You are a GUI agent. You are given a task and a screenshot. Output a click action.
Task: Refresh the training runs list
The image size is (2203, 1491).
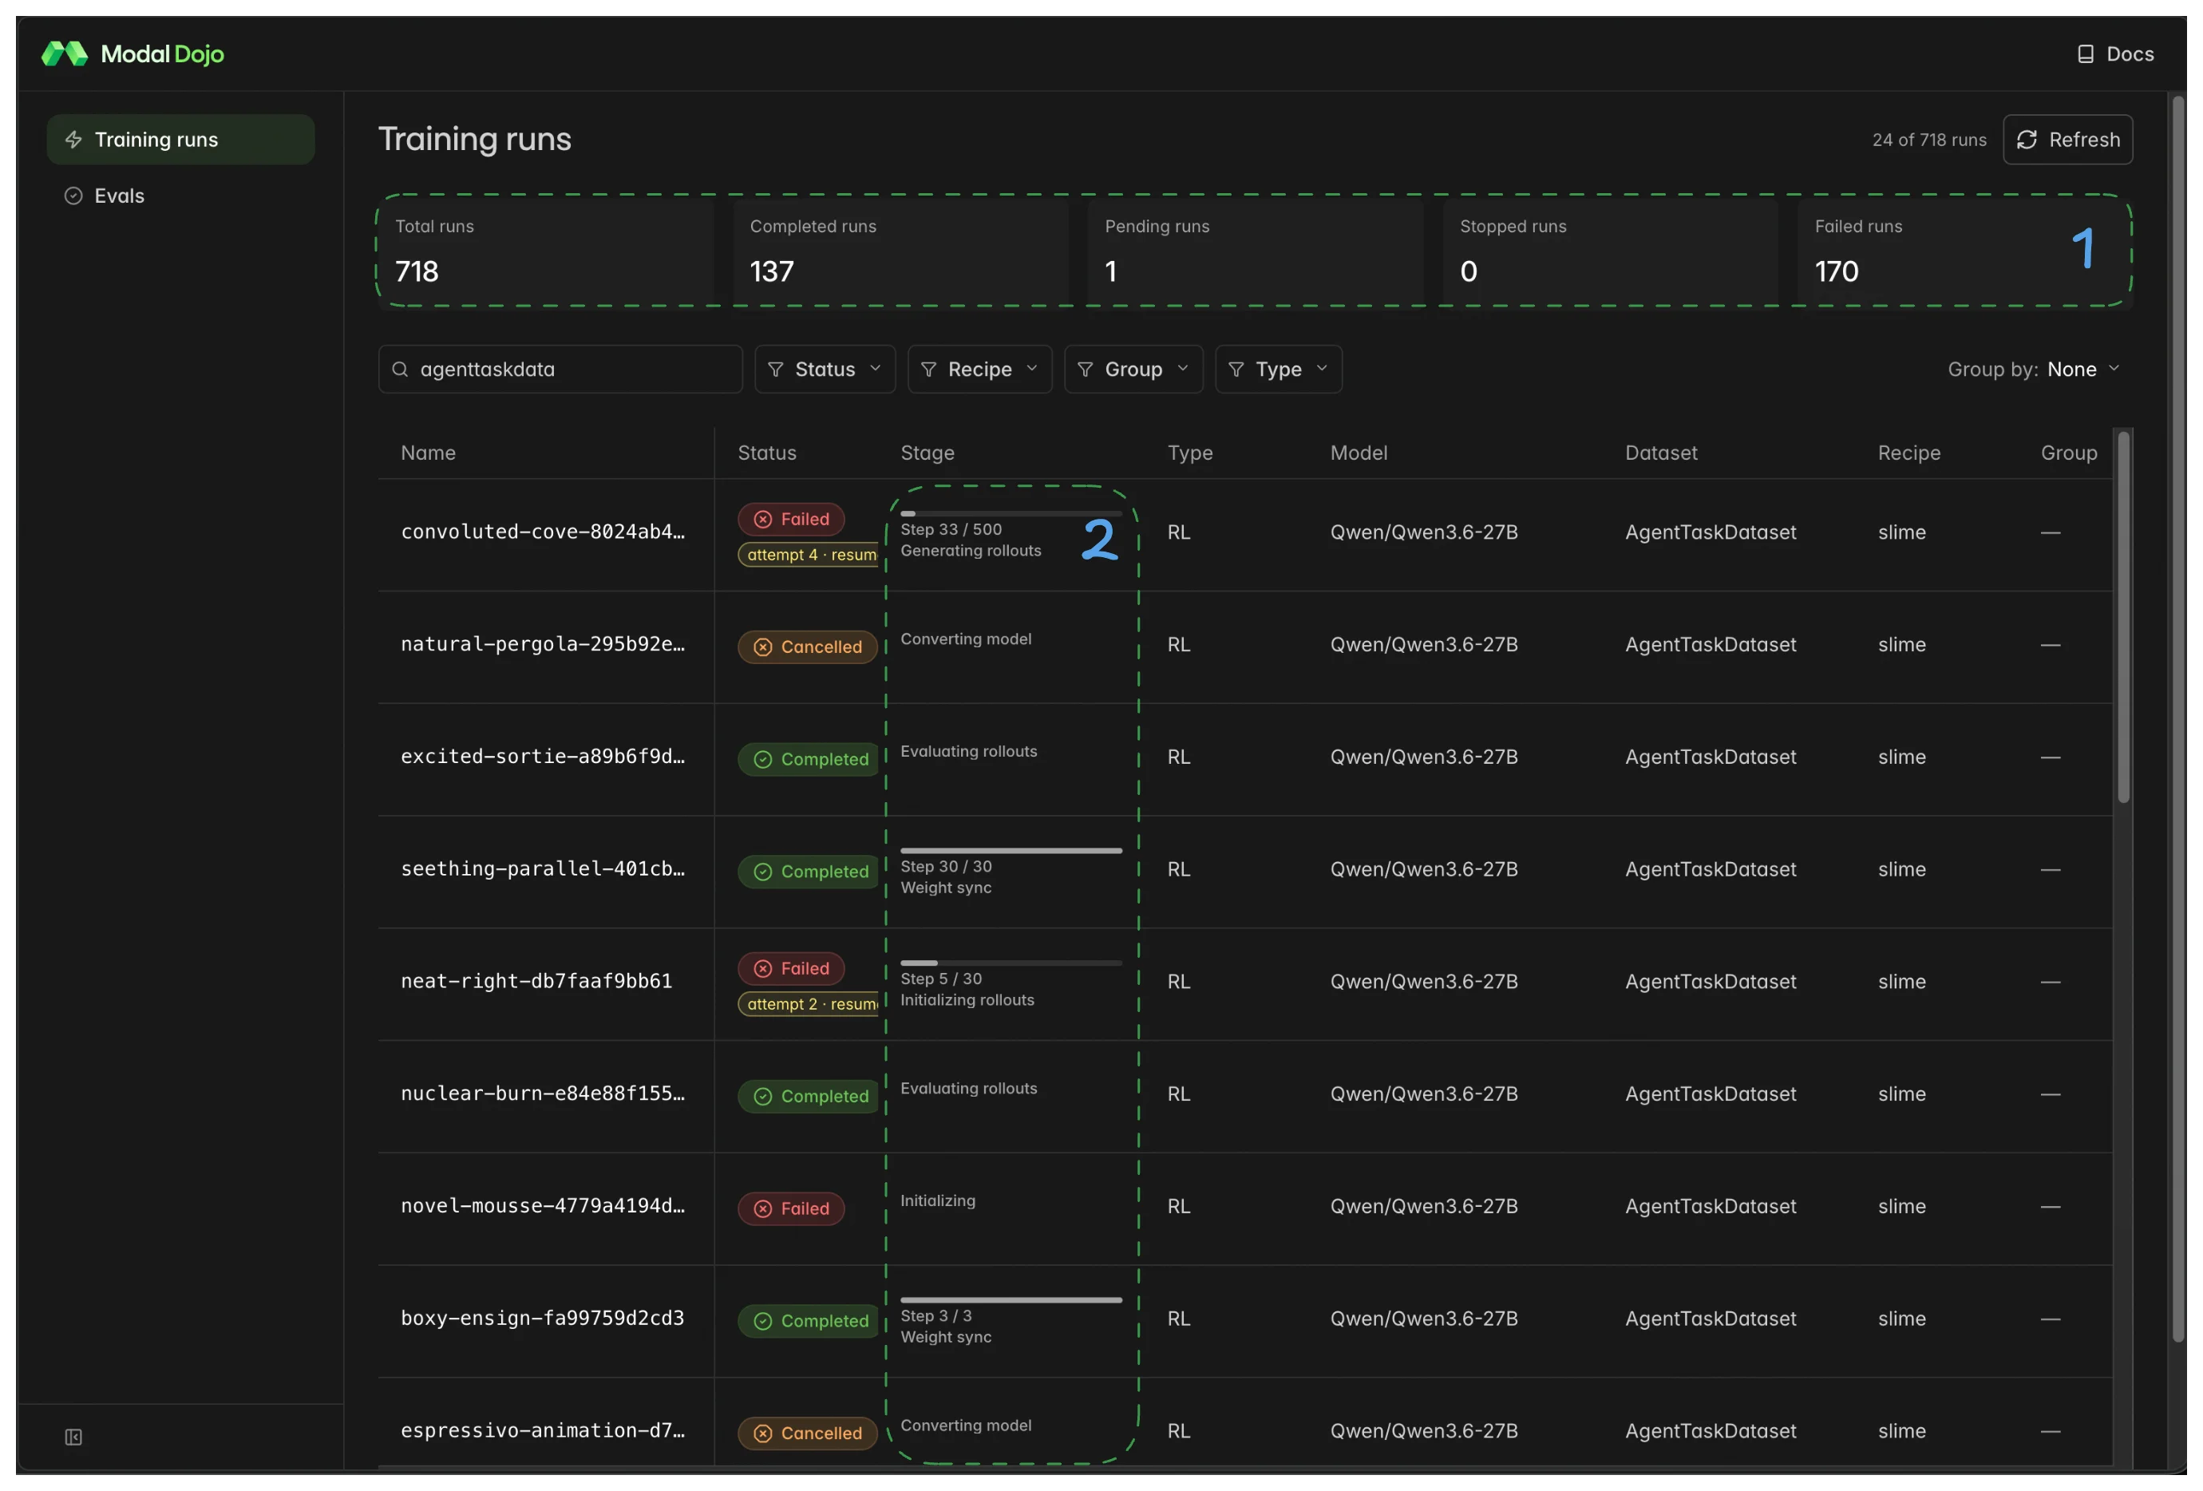(x=2067, y=140)
